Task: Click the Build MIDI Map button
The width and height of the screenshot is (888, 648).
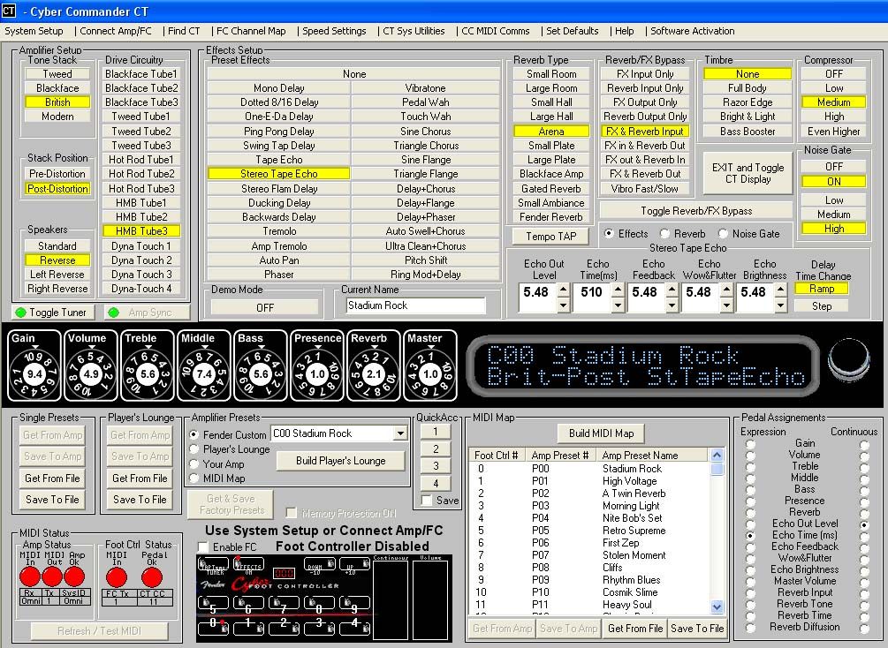Action: coord(600,433)
